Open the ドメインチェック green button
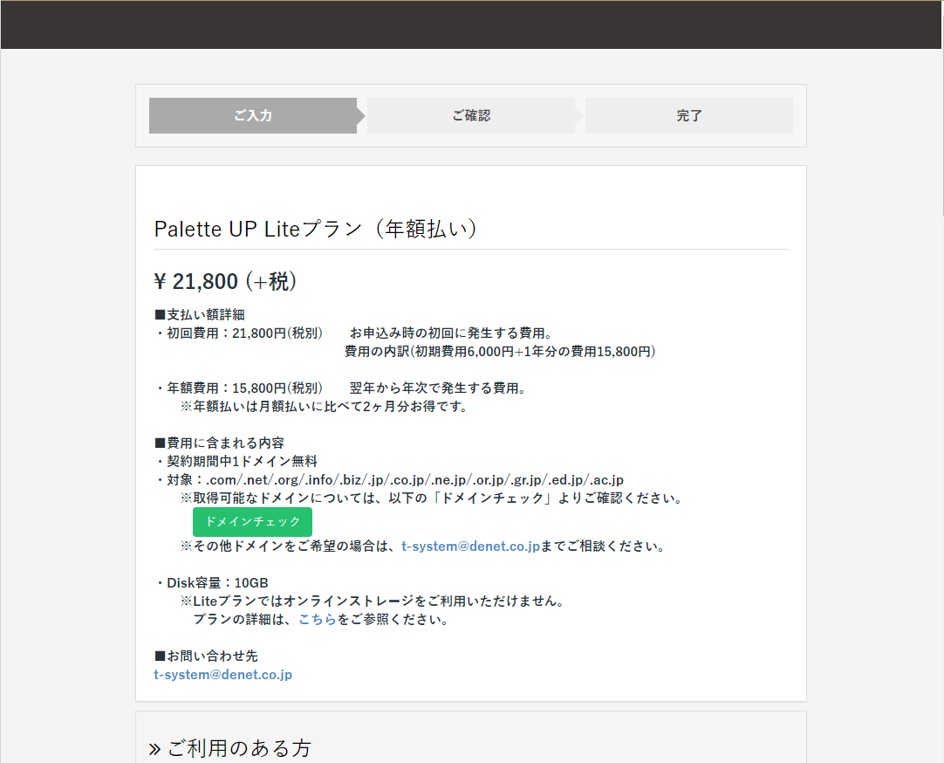Image resolution: width=944 pixels, height=763 pixels. point(252,521)
